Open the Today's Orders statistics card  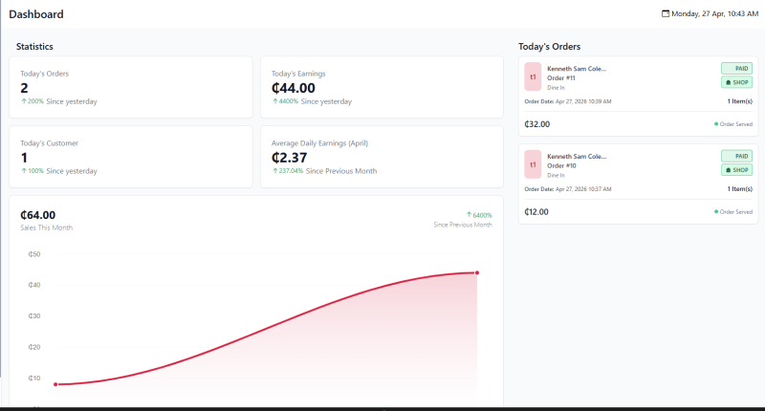[x=131, y=87]
